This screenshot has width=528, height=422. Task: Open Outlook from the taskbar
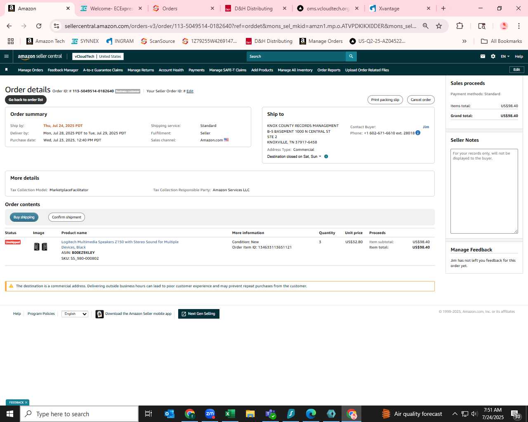click(x=169, y=414)
